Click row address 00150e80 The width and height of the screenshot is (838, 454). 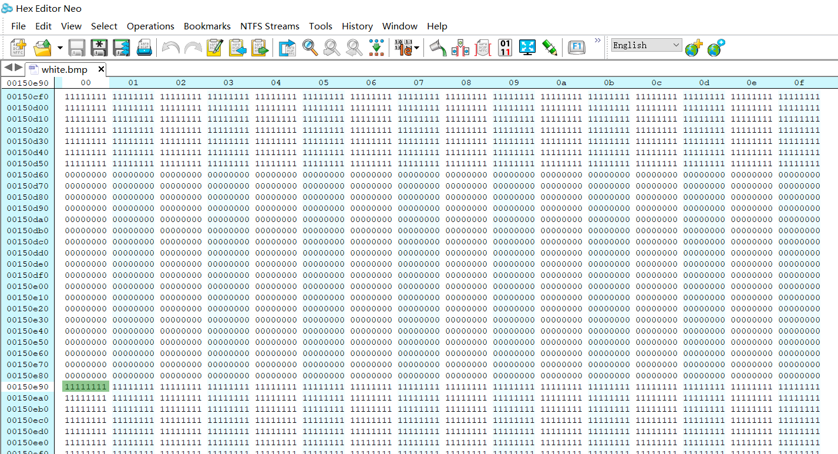point(28,375)
